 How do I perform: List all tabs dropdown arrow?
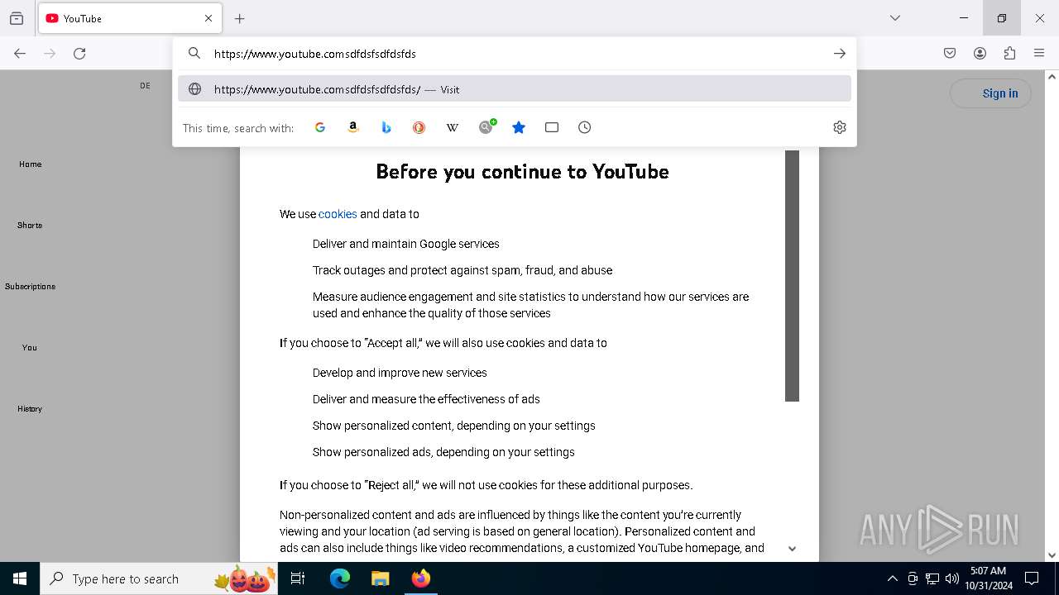pyautogui.click(x=895, y=18)
